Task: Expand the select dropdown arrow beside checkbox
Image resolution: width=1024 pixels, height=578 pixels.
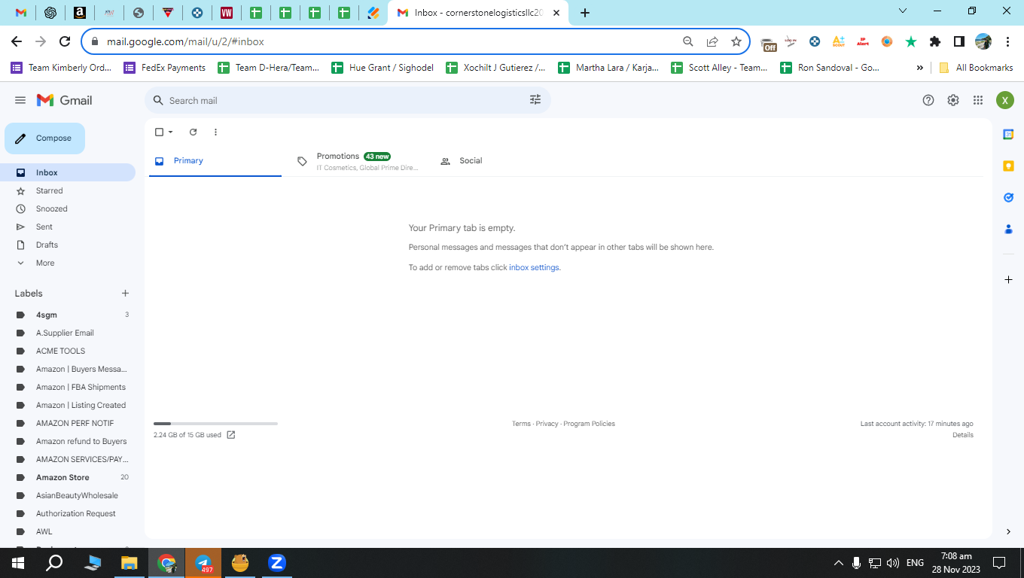Action: pos(171,132)
